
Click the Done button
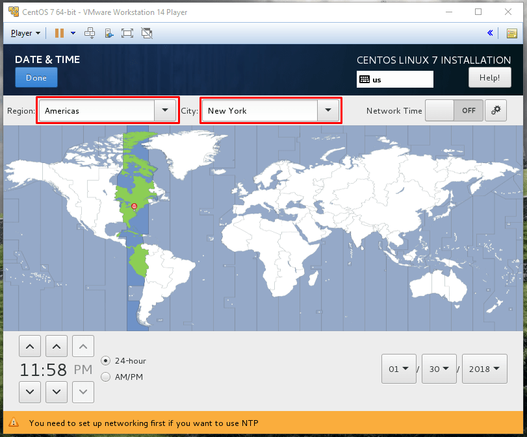pyautogui.click(x=36, y=77)
